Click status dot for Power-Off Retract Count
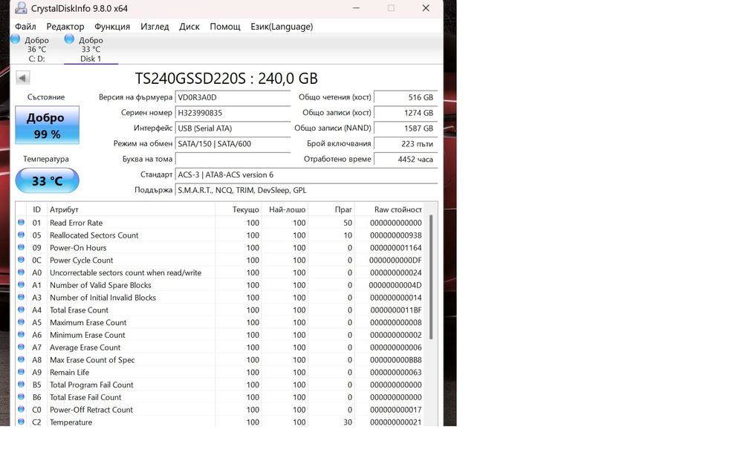 click(22, 409)
